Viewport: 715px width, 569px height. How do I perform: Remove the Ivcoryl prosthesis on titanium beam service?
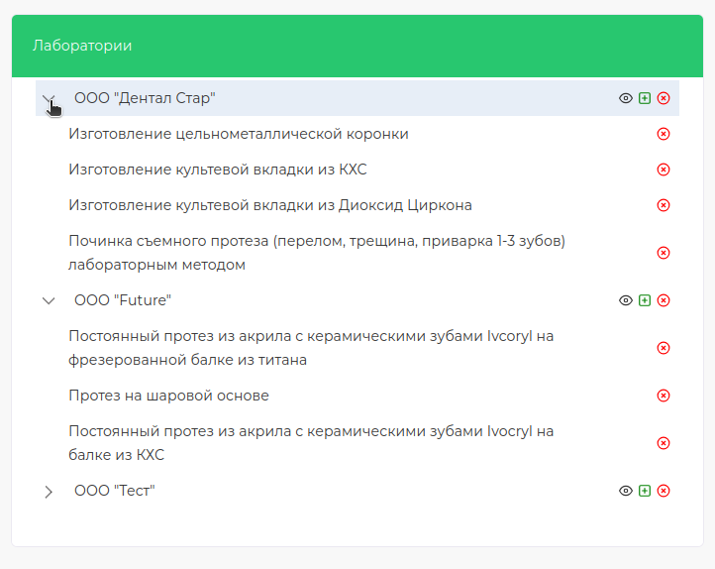tap(664, 348)
